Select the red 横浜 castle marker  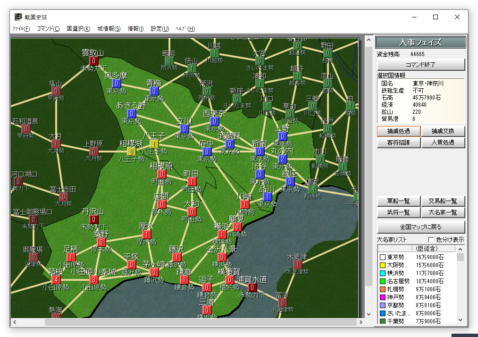222,234
